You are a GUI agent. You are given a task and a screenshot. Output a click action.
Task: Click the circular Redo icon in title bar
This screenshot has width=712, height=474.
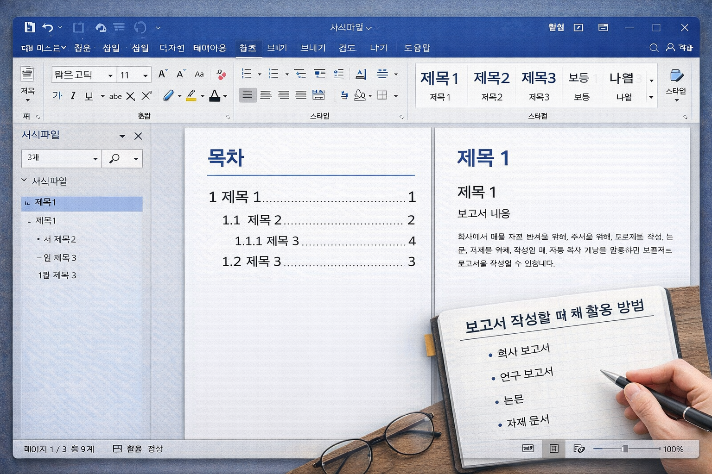coord(140,28)
